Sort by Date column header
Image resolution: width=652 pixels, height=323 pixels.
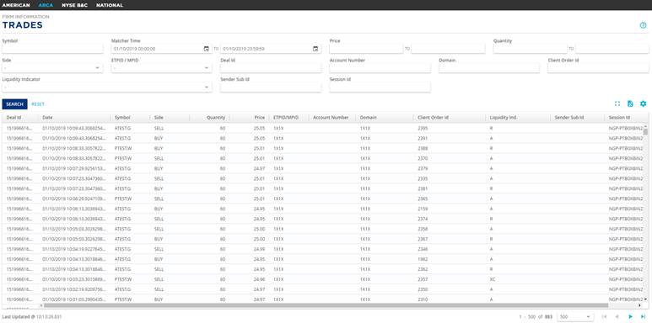[47, 118]
